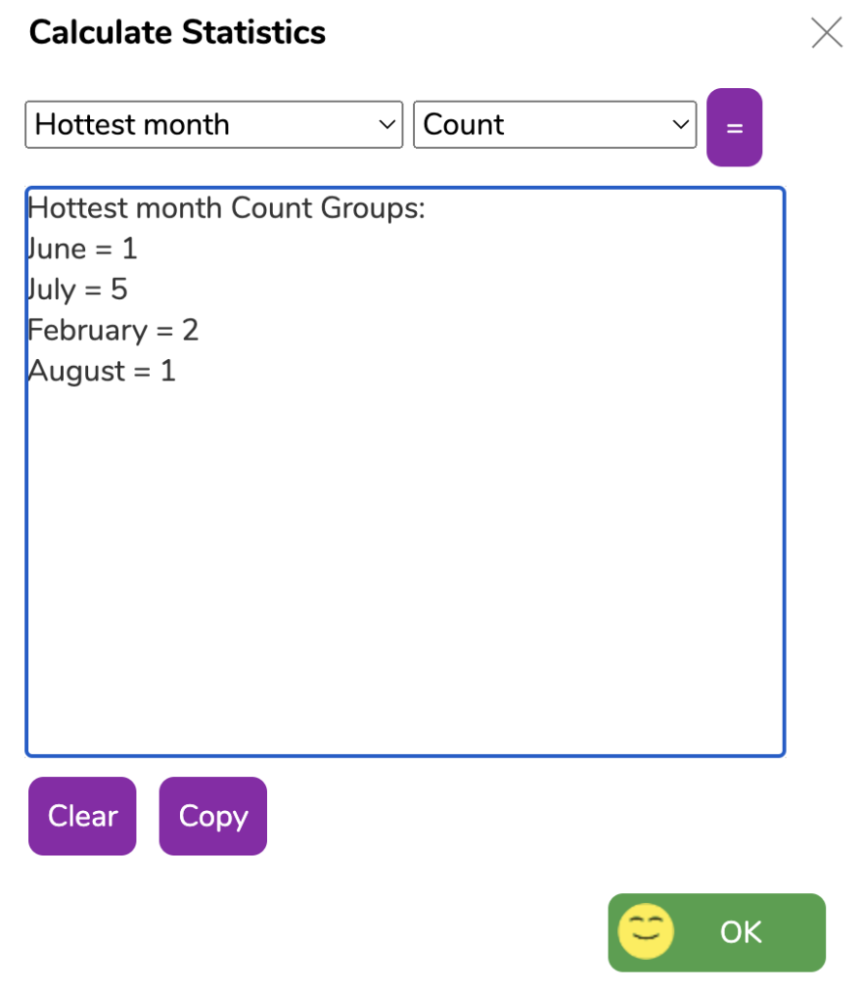Clear the statistics results
Image resolution: width=862 pixels, height=991 pixels.
[x=82, y=816]
